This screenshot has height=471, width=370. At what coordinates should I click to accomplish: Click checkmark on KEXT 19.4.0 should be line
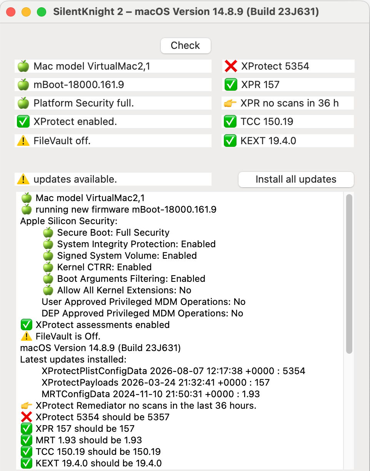(26, 463)
